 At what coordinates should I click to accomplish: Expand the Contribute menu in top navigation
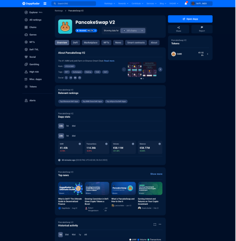(x=138, y=3)
